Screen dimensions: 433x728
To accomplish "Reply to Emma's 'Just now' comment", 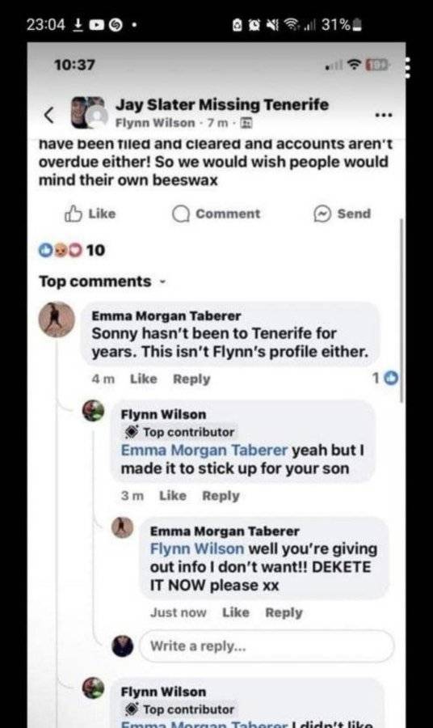I will coord(284,612).
